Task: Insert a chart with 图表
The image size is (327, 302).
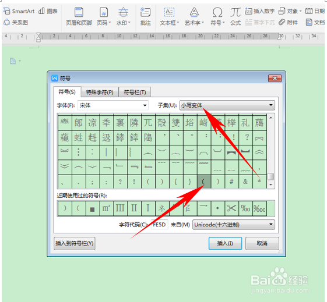Action: [48, 11]
